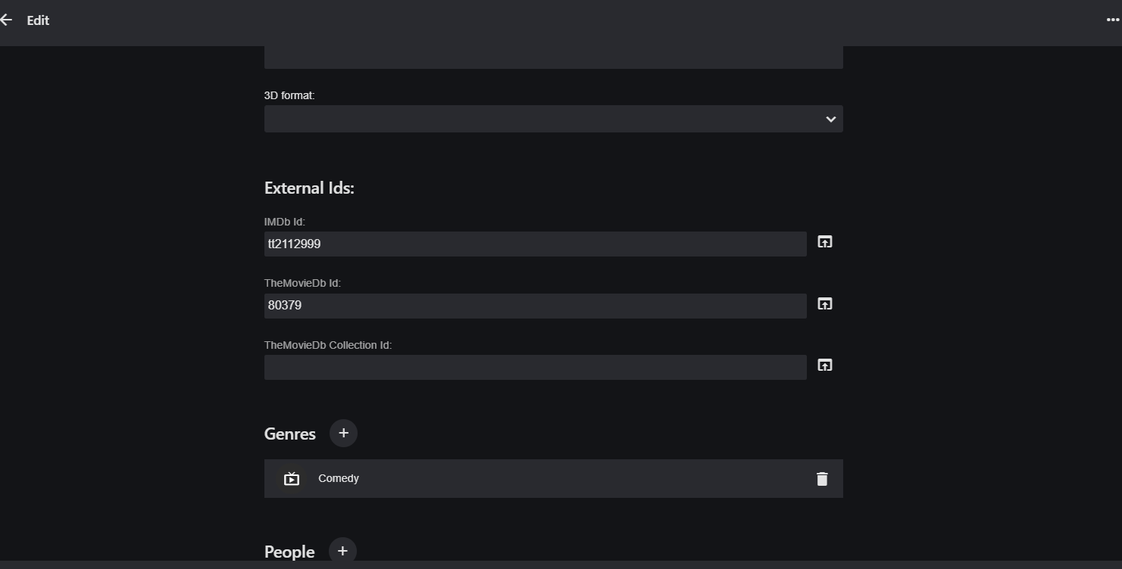
Task: Add a person with People plus button
Action: pos(342,551)
